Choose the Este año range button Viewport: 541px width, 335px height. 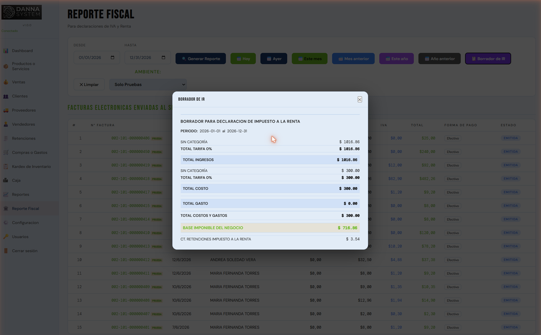(396, 59)
